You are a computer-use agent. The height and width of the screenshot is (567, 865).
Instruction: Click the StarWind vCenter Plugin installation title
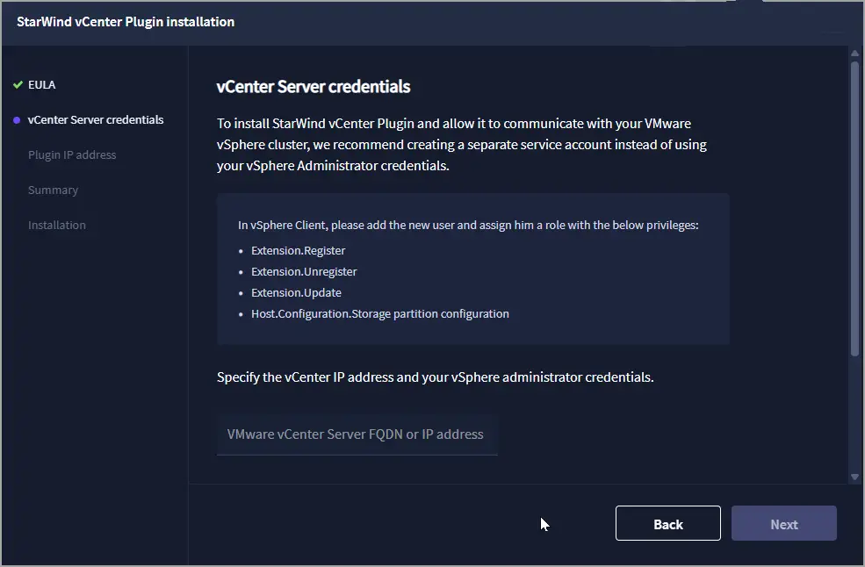coord(126,22)
